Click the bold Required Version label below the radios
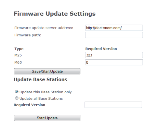The width and height of the screenshot is (157, 133). [29, 105]
